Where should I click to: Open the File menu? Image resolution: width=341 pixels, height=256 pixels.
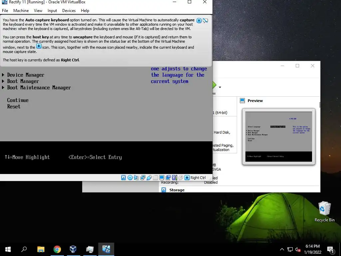5,10
